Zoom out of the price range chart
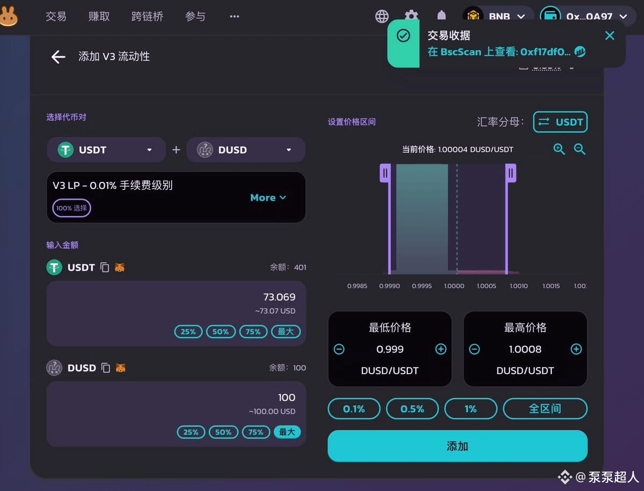 [580, 149]
